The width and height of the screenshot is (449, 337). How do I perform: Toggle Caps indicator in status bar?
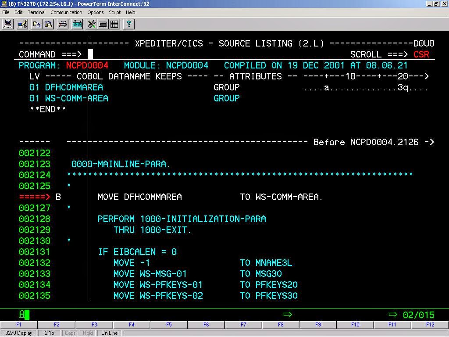[70, 333]
